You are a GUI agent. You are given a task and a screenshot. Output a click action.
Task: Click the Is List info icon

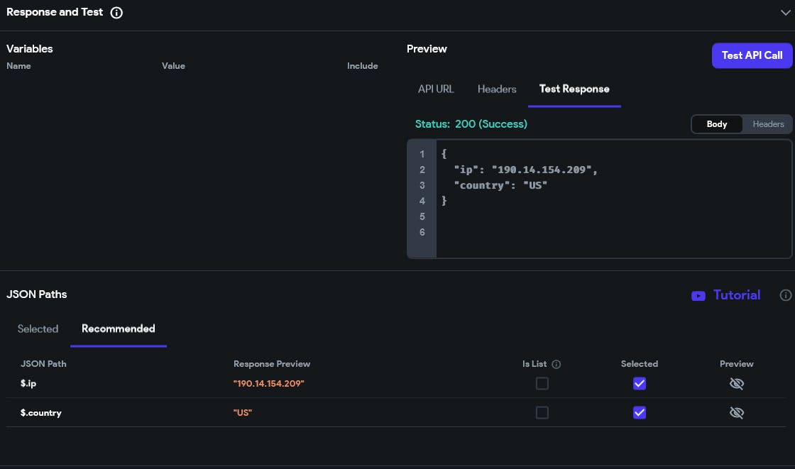point(556,364)
